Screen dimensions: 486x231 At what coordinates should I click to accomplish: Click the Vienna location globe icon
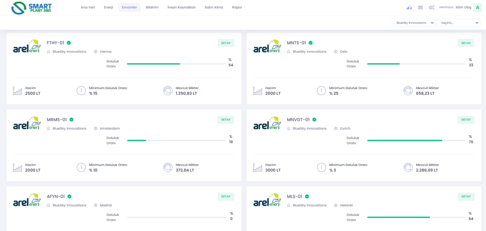click(95, 52)
